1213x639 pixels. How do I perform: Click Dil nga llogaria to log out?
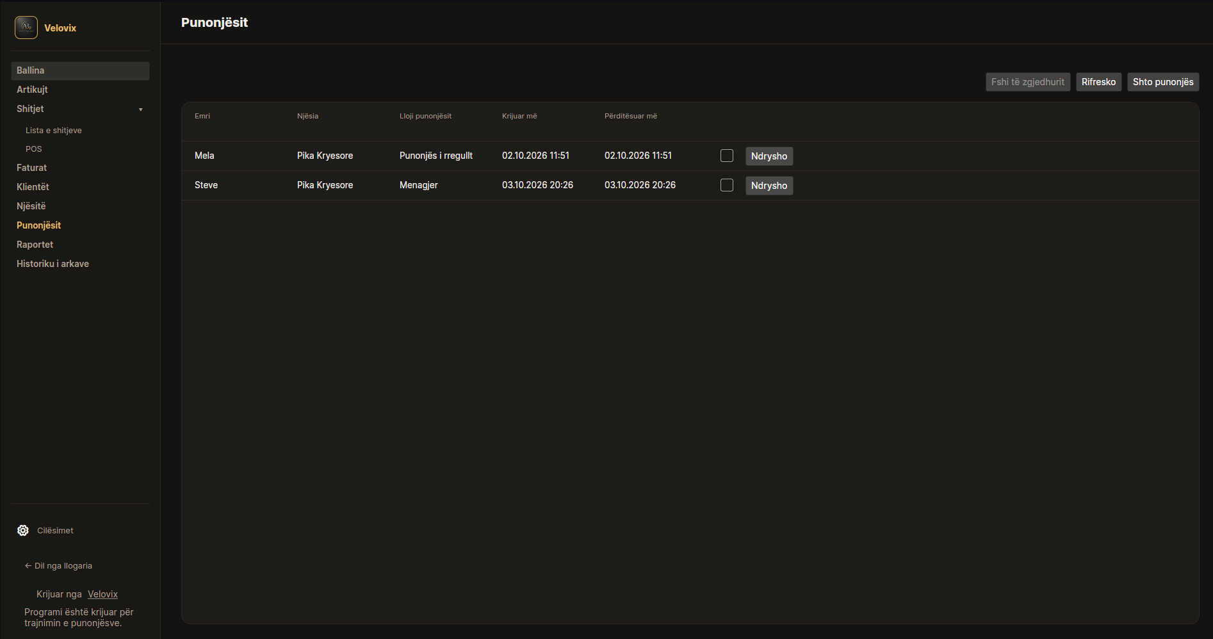(58, 566)
